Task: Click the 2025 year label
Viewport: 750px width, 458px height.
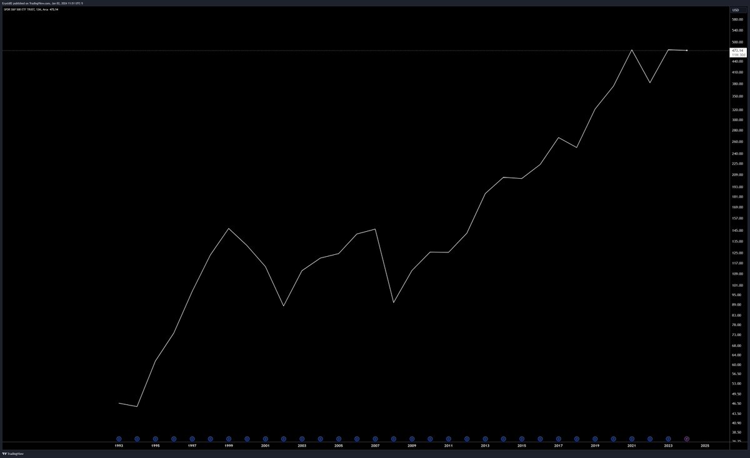Action: click(705, 446)
